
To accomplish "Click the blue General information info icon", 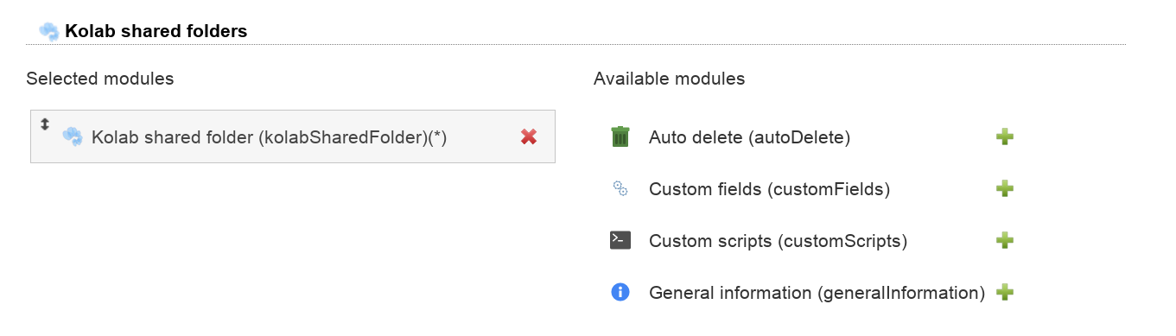I will click(x=620, y=292).
